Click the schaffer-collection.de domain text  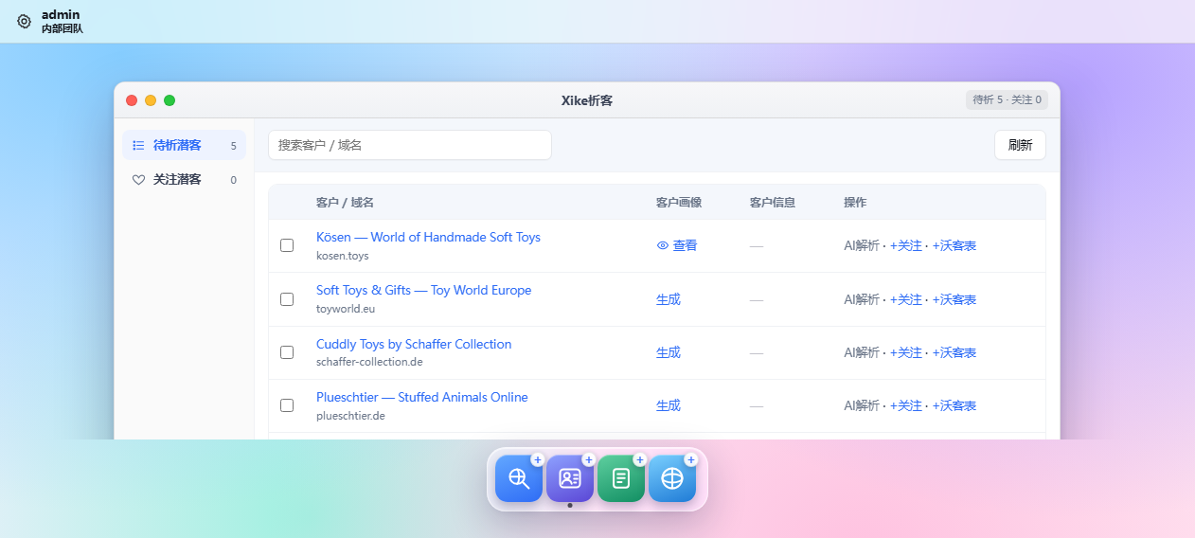pyautogui.click(x=369, y=362)
